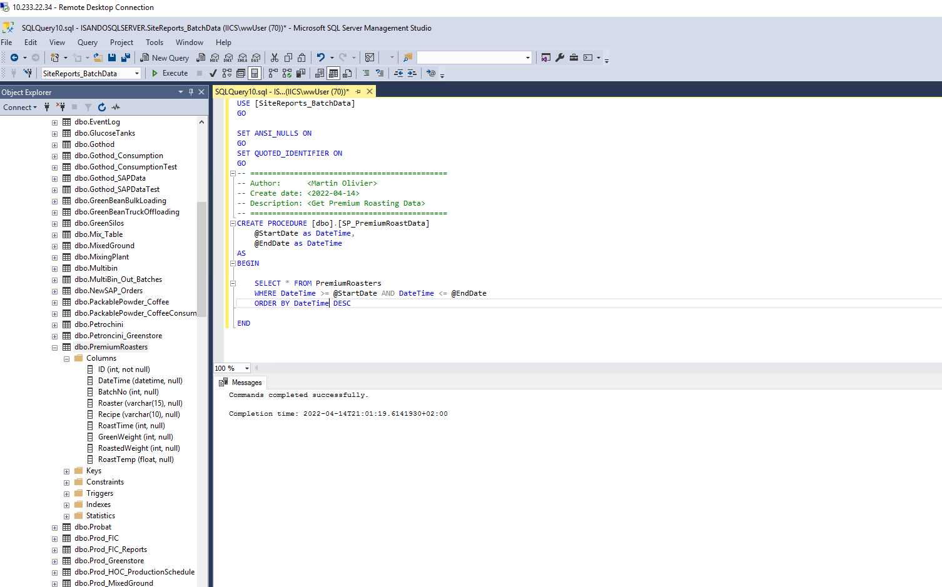942x587 pixels.
Task: Open an XMLA query icon
Action: pos(242,58)
